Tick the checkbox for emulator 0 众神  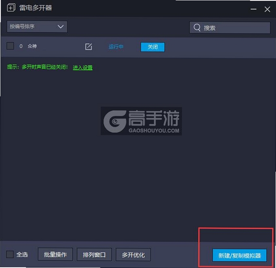pyautogui.click(x=10, y=46)
